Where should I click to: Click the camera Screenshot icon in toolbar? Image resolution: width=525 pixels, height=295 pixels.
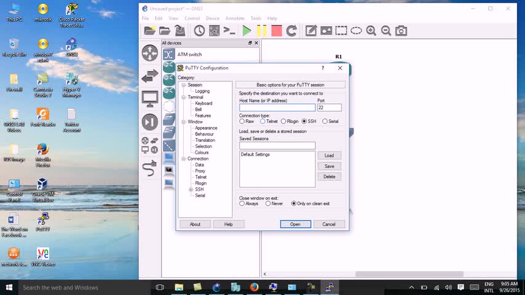tap(401, 31)
